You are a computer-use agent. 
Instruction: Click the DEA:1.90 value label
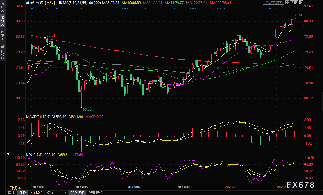76,117
